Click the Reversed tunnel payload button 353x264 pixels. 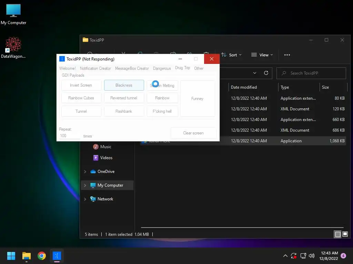pyautogui.click(x=124, y=98)
